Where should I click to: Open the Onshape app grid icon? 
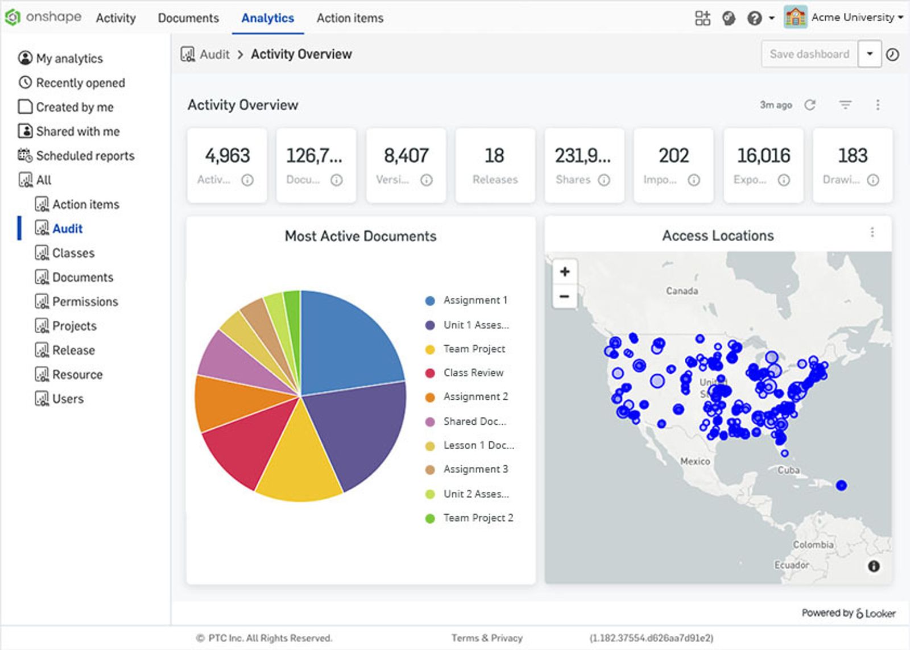click(x=703, y=18)
